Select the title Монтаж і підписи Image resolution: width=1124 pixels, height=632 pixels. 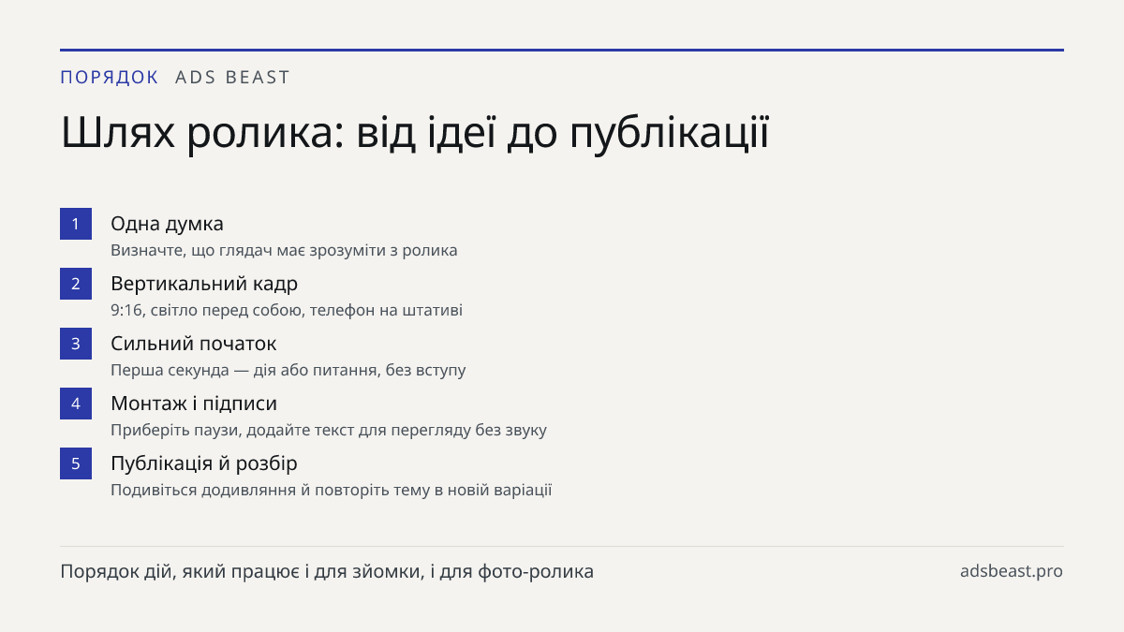(x=194, y=404)
